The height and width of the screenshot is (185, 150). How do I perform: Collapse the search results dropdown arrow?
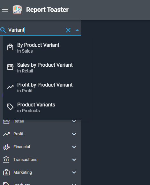coord(77,30)
